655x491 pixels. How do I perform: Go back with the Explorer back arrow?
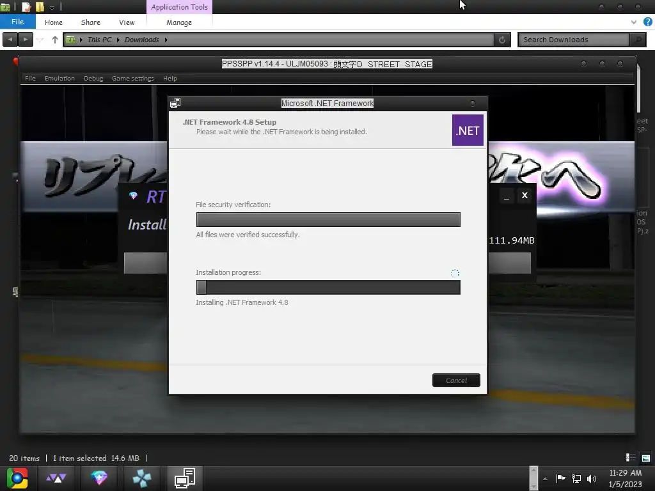tap(10, 39)
